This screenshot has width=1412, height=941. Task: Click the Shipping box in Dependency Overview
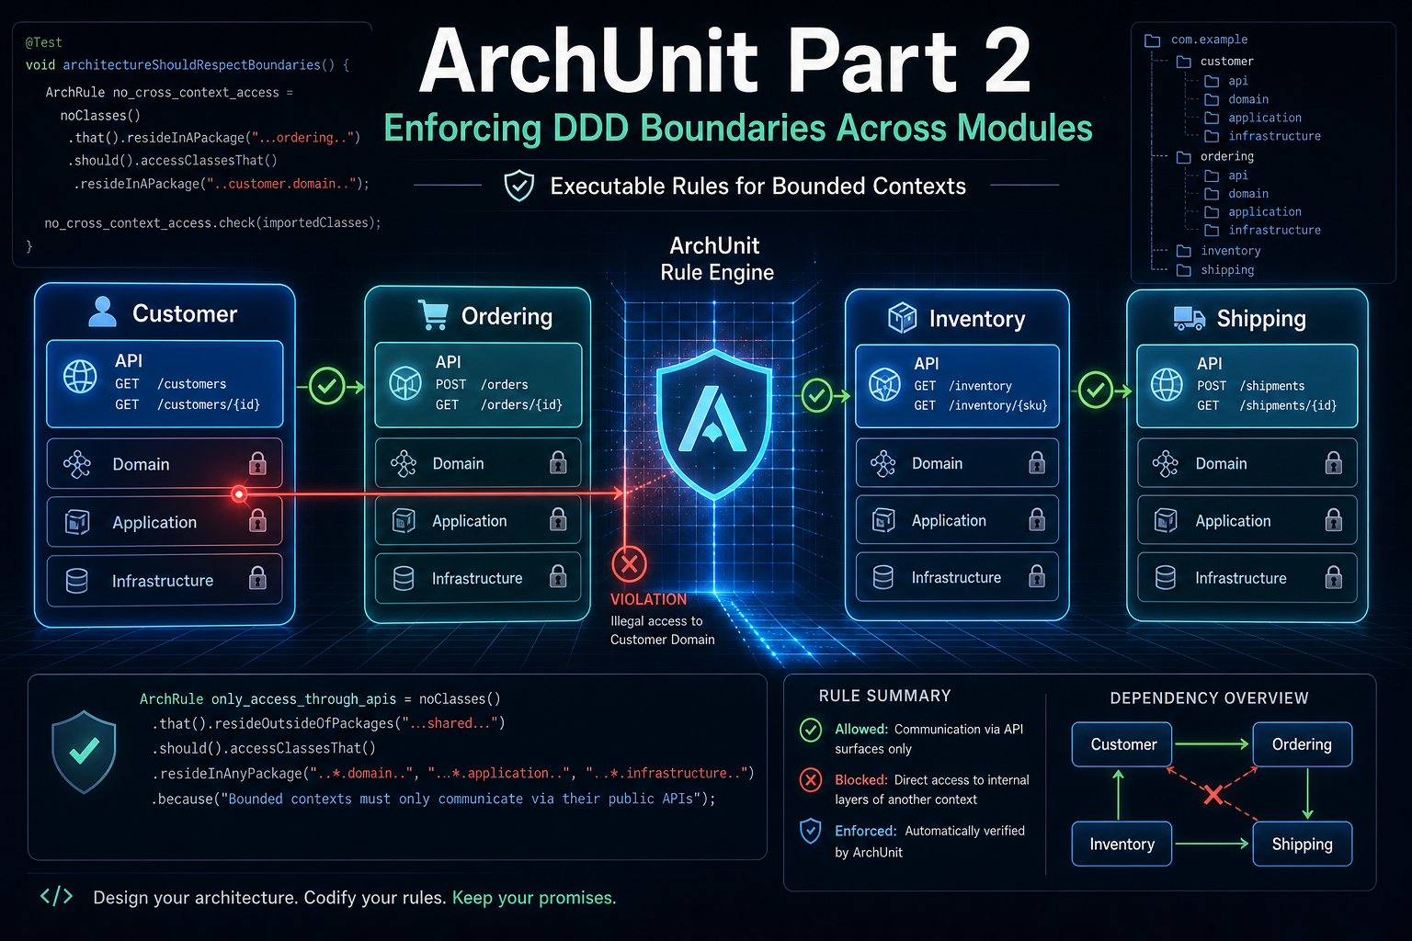[x=1303, y=844]
